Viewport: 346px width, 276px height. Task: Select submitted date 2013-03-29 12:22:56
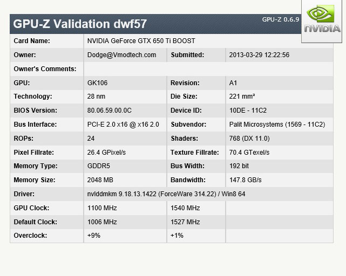(259, 55)
